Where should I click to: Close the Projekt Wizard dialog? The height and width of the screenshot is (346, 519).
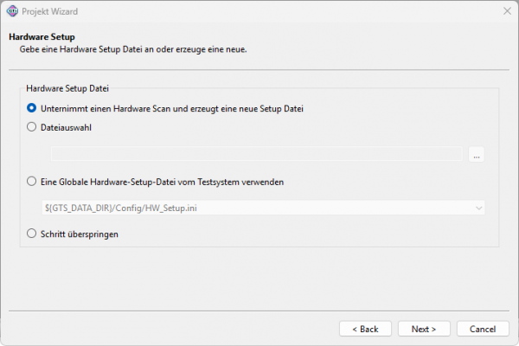505,11
